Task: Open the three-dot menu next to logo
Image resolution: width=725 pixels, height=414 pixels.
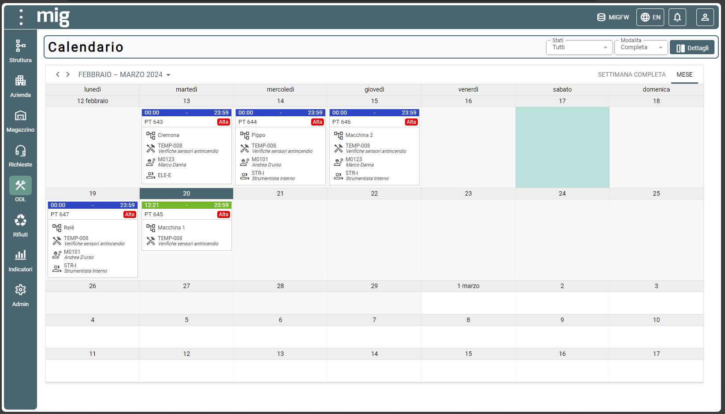Action: [21, 17]
